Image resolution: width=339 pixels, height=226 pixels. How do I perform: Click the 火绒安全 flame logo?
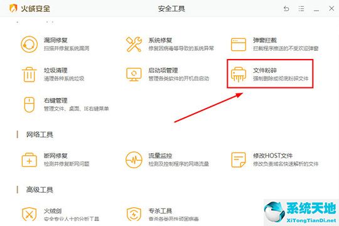(13, 9)
